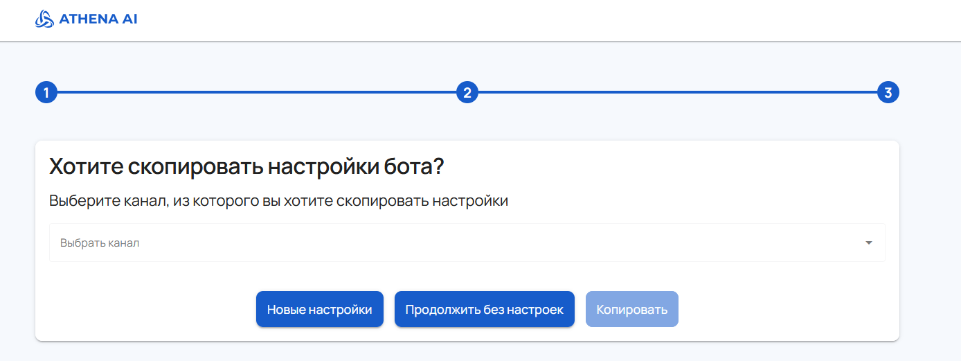This screenshot has height=361, width=961.
Task: Click the subtitle "Выберите канал, из которого…"
Action: (278, 201)
